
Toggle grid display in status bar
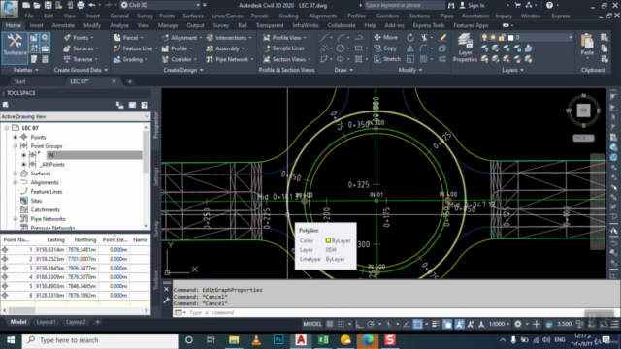point(330,324)
